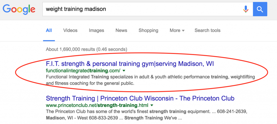Image resolution: width=277 pixels, height=124 pixels.
Task: Click the Google logo
Action: [x=19, y=9]
